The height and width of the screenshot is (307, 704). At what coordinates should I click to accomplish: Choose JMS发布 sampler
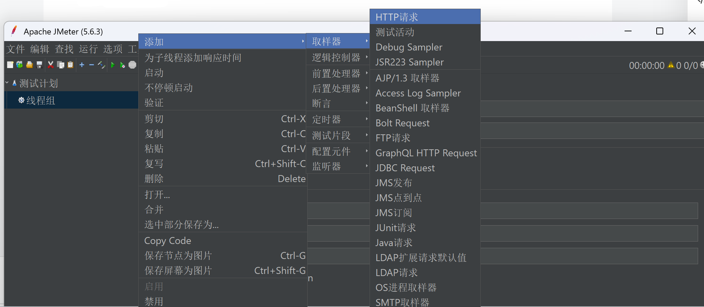pos(425,183)
